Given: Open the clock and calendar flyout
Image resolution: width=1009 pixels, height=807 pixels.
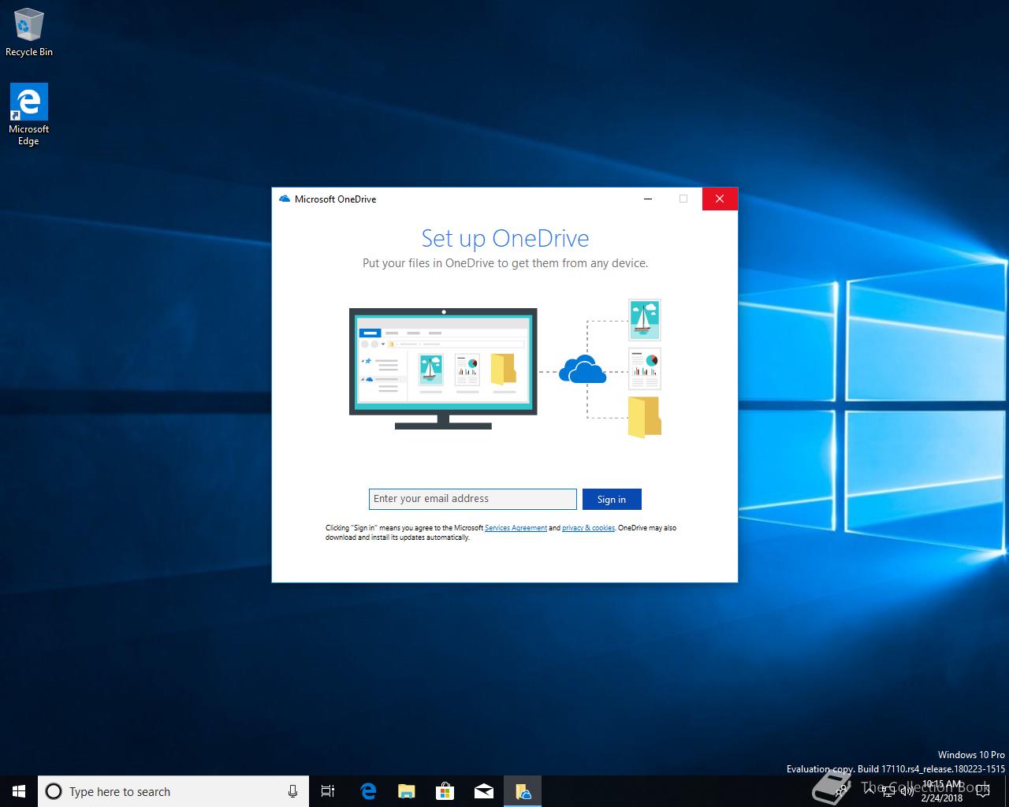Looking at the screenshot, I should tap(942, 791).
